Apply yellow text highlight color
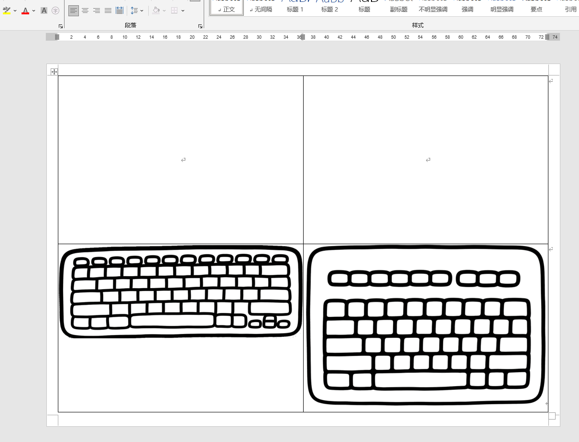 [x=7, y=11]
